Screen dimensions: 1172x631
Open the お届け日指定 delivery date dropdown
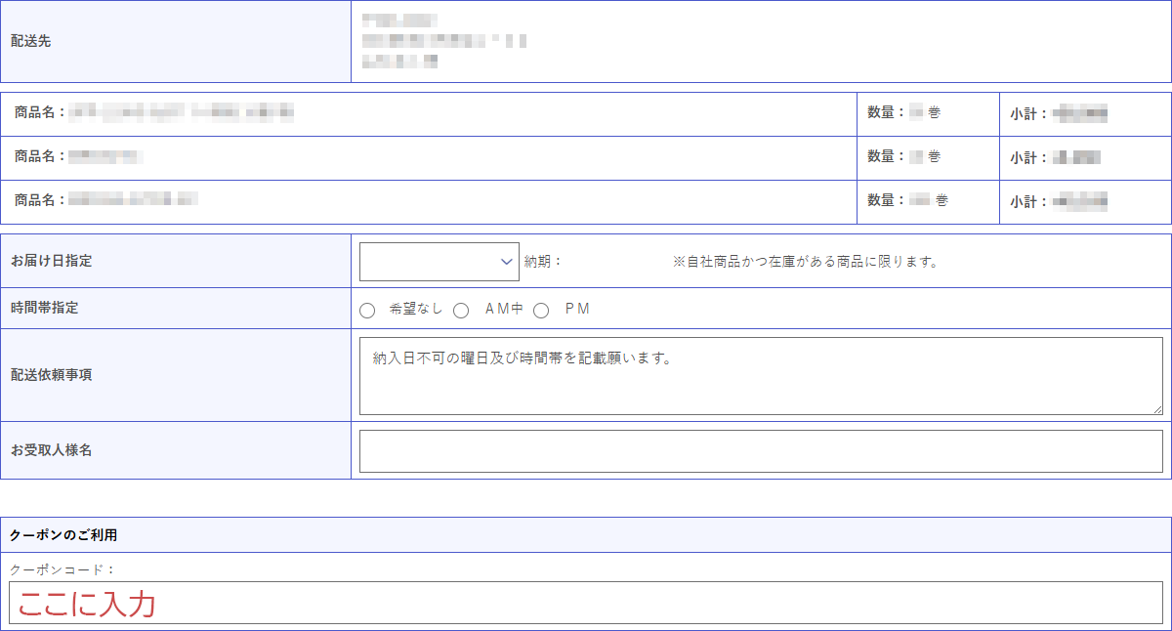tap(439, 262)
